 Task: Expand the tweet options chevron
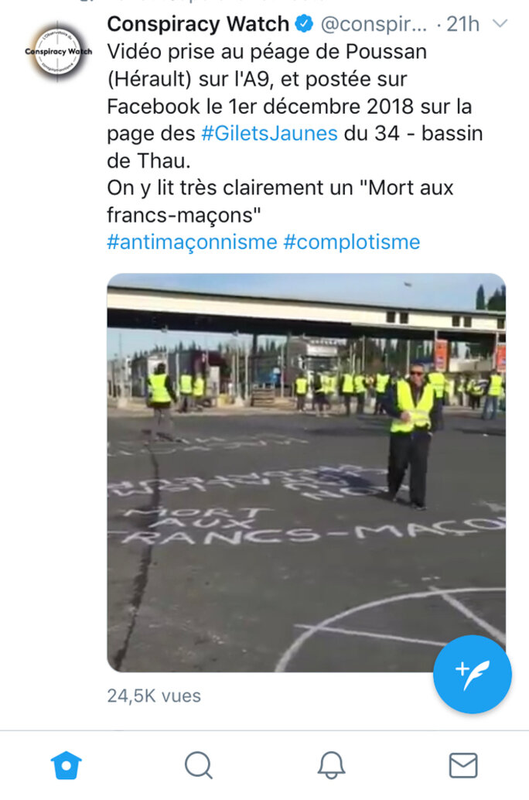point(501,23)
